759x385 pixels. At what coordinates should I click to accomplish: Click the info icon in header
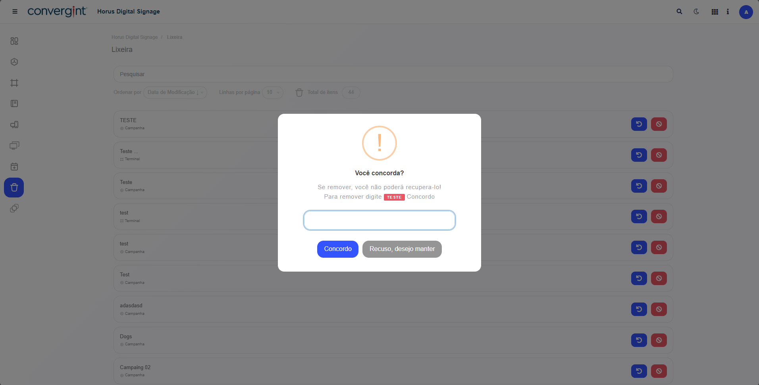click(728, 11)
